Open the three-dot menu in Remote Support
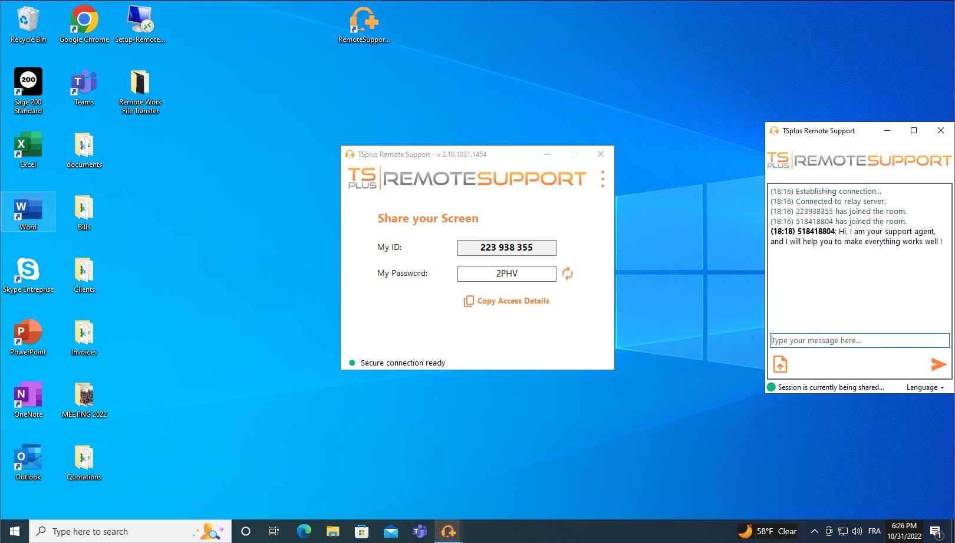This screenshot has width=955, height=543. click(x=602, y=179)
